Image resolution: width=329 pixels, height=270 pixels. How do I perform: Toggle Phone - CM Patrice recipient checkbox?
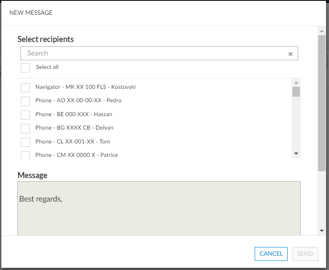click(x=26, y=155)
